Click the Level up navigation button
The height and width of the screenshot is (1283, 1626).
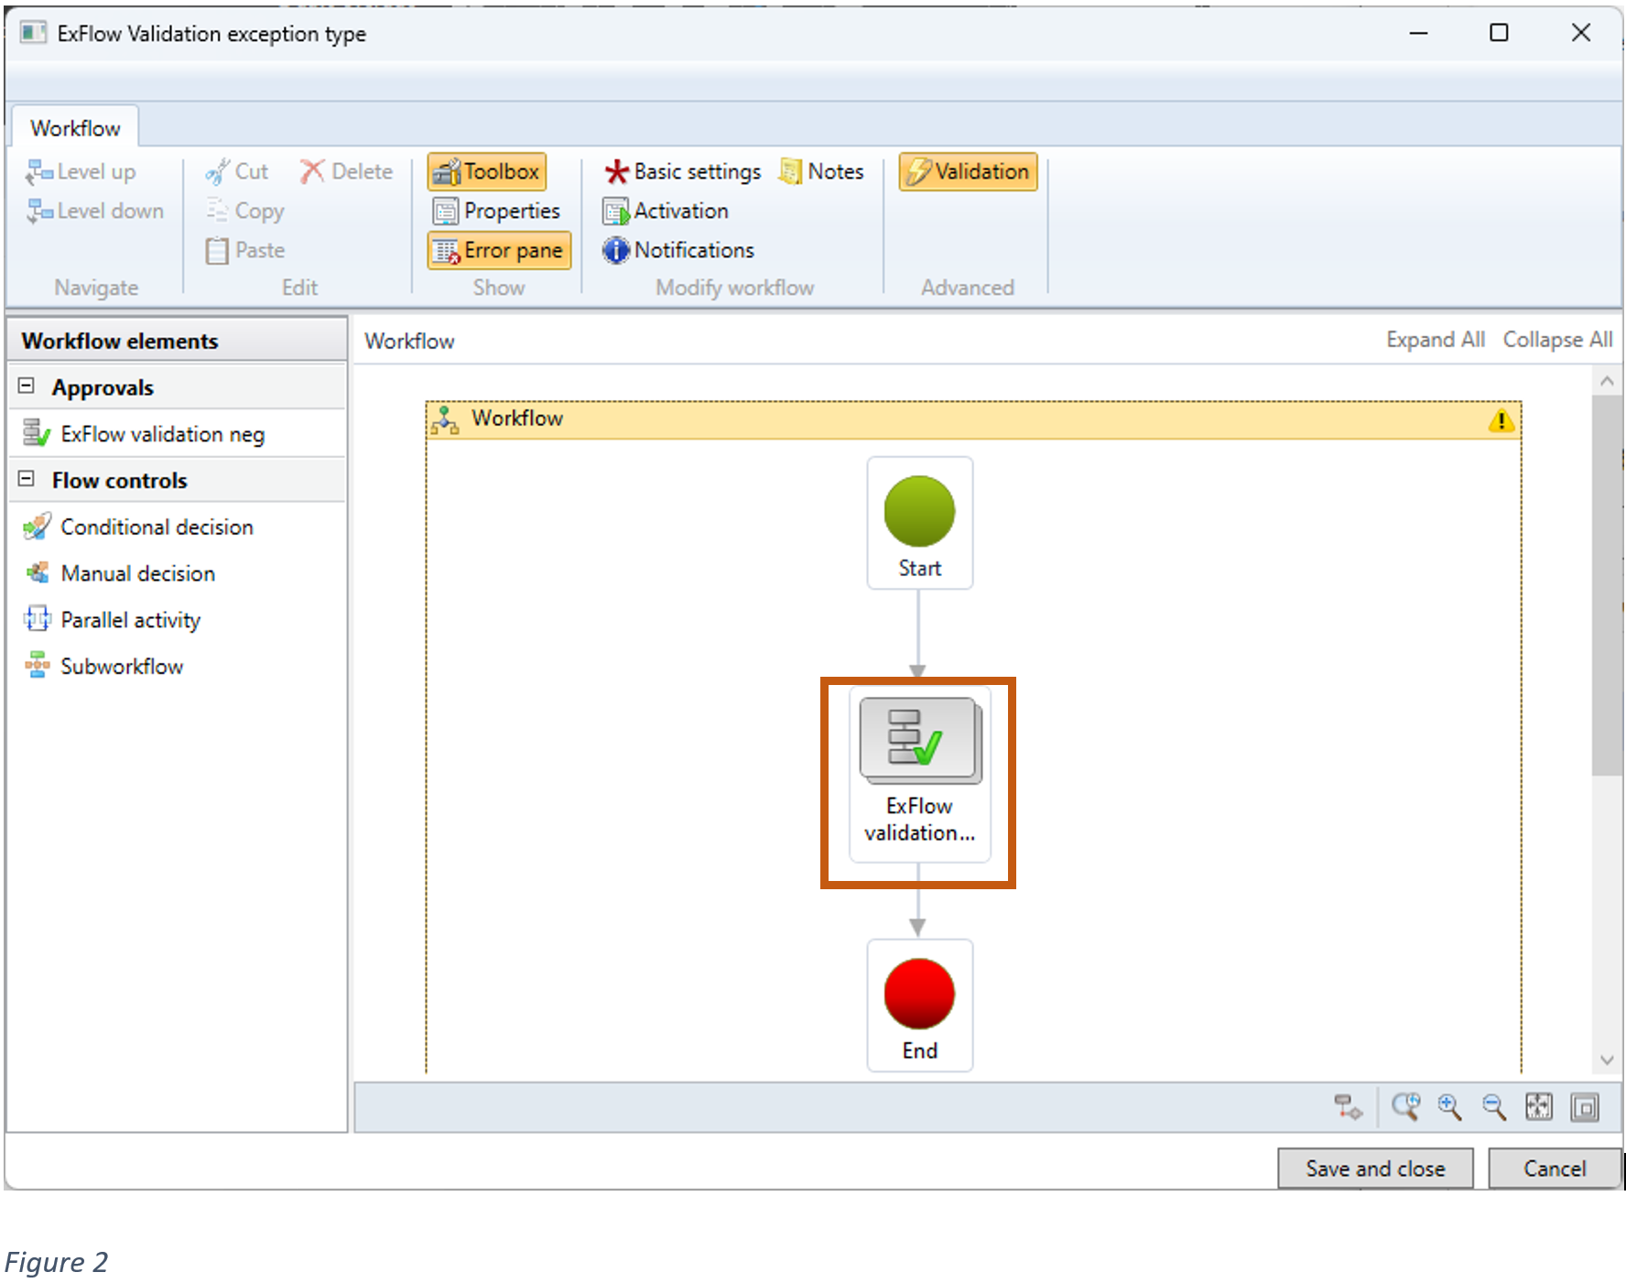(x=81, y=171)
